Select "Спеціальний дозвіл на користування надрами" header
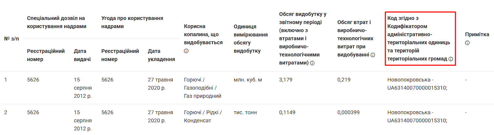This screenshot has width=494, height=135. click(x=57, y=22)
